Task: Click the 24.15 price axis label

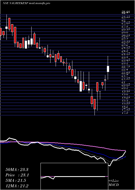Action: click(125, 54)
